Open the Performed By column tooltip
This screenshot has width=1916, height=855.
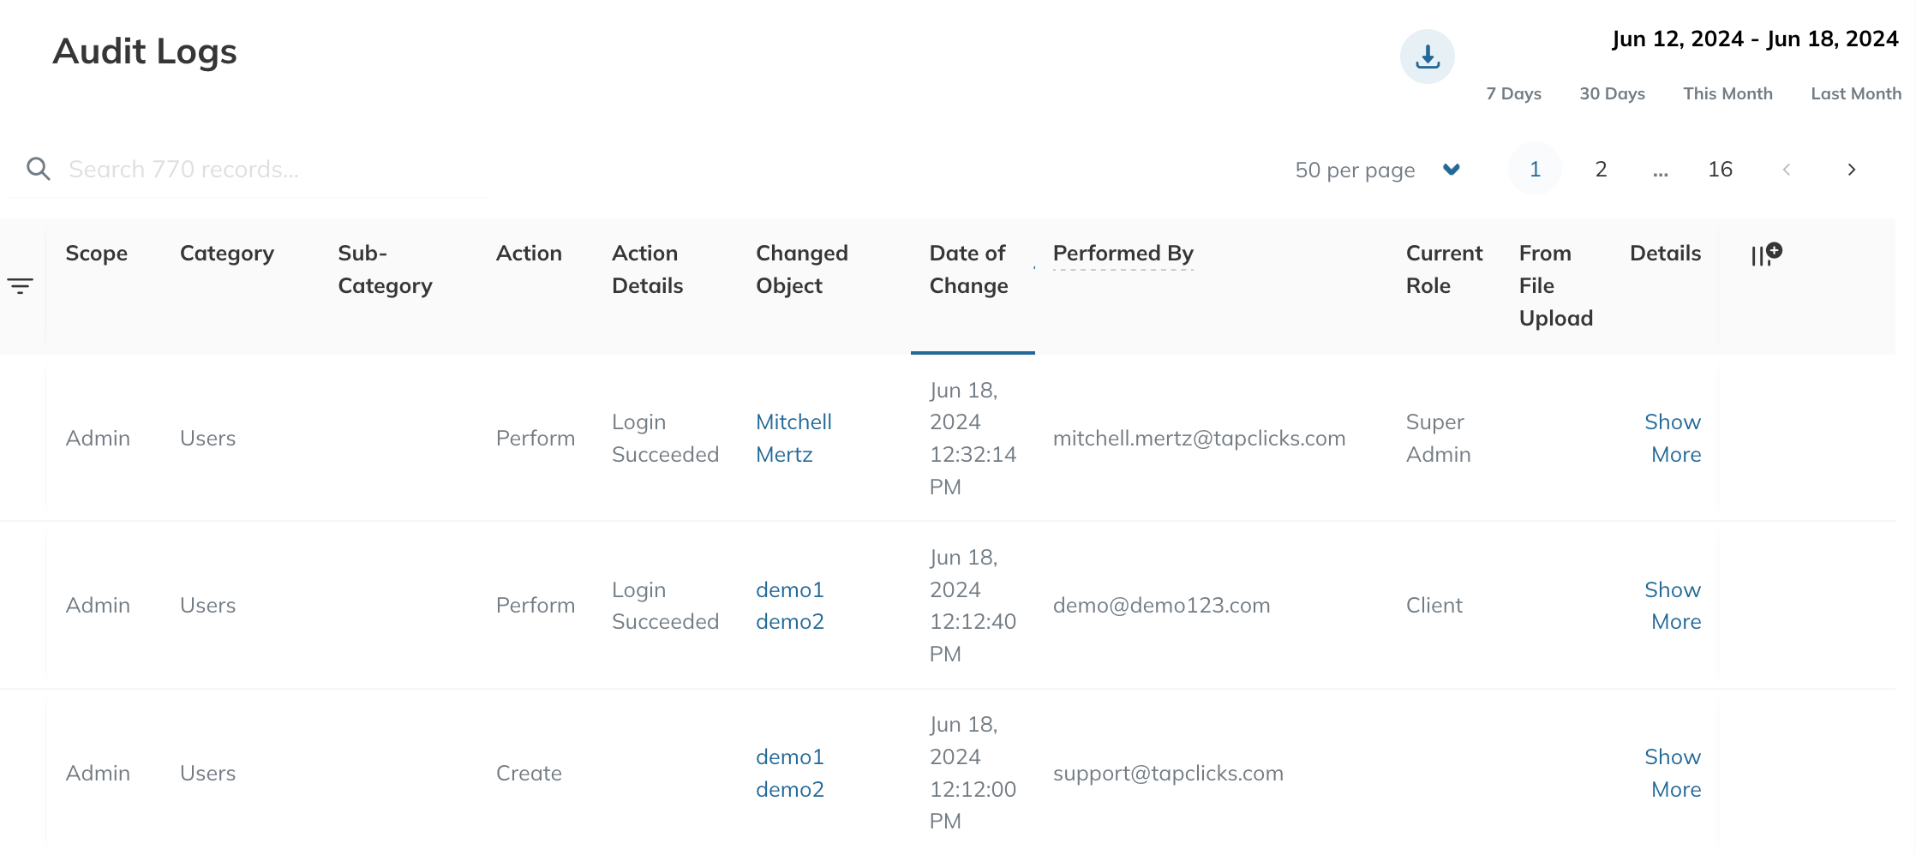point(1123,254)
